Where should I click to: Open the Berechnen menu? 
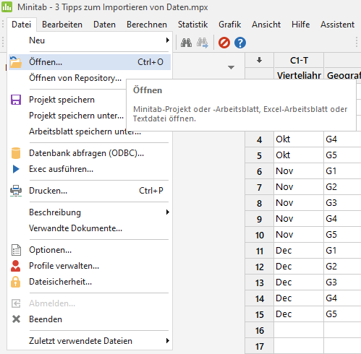[x=147, y=25]
